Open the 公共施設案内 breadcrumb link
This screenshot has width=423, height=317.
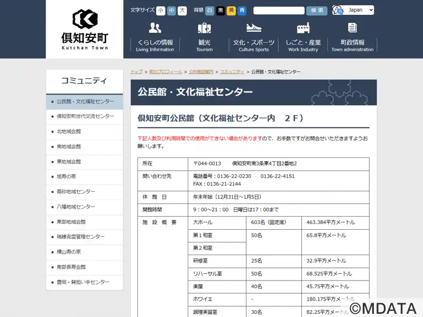(201, 72)
